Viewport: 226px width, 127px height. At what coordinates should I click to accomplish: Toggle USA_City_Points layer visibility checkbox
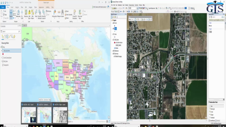[3, 51]
